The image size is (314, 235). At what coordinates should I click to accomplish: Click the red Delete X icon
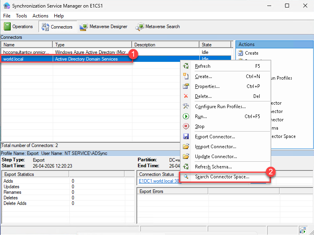pos(186,96)
